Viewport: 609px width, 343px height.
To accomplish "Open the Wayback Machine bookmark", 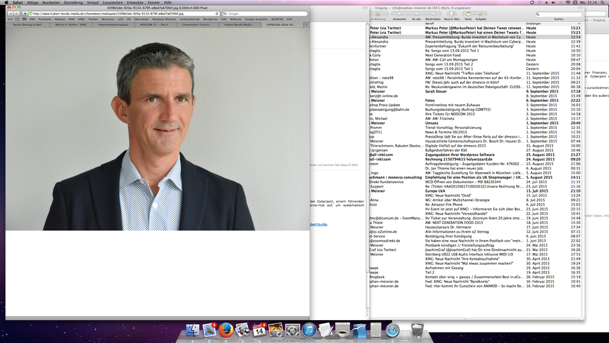I will (x=164, y=19).
